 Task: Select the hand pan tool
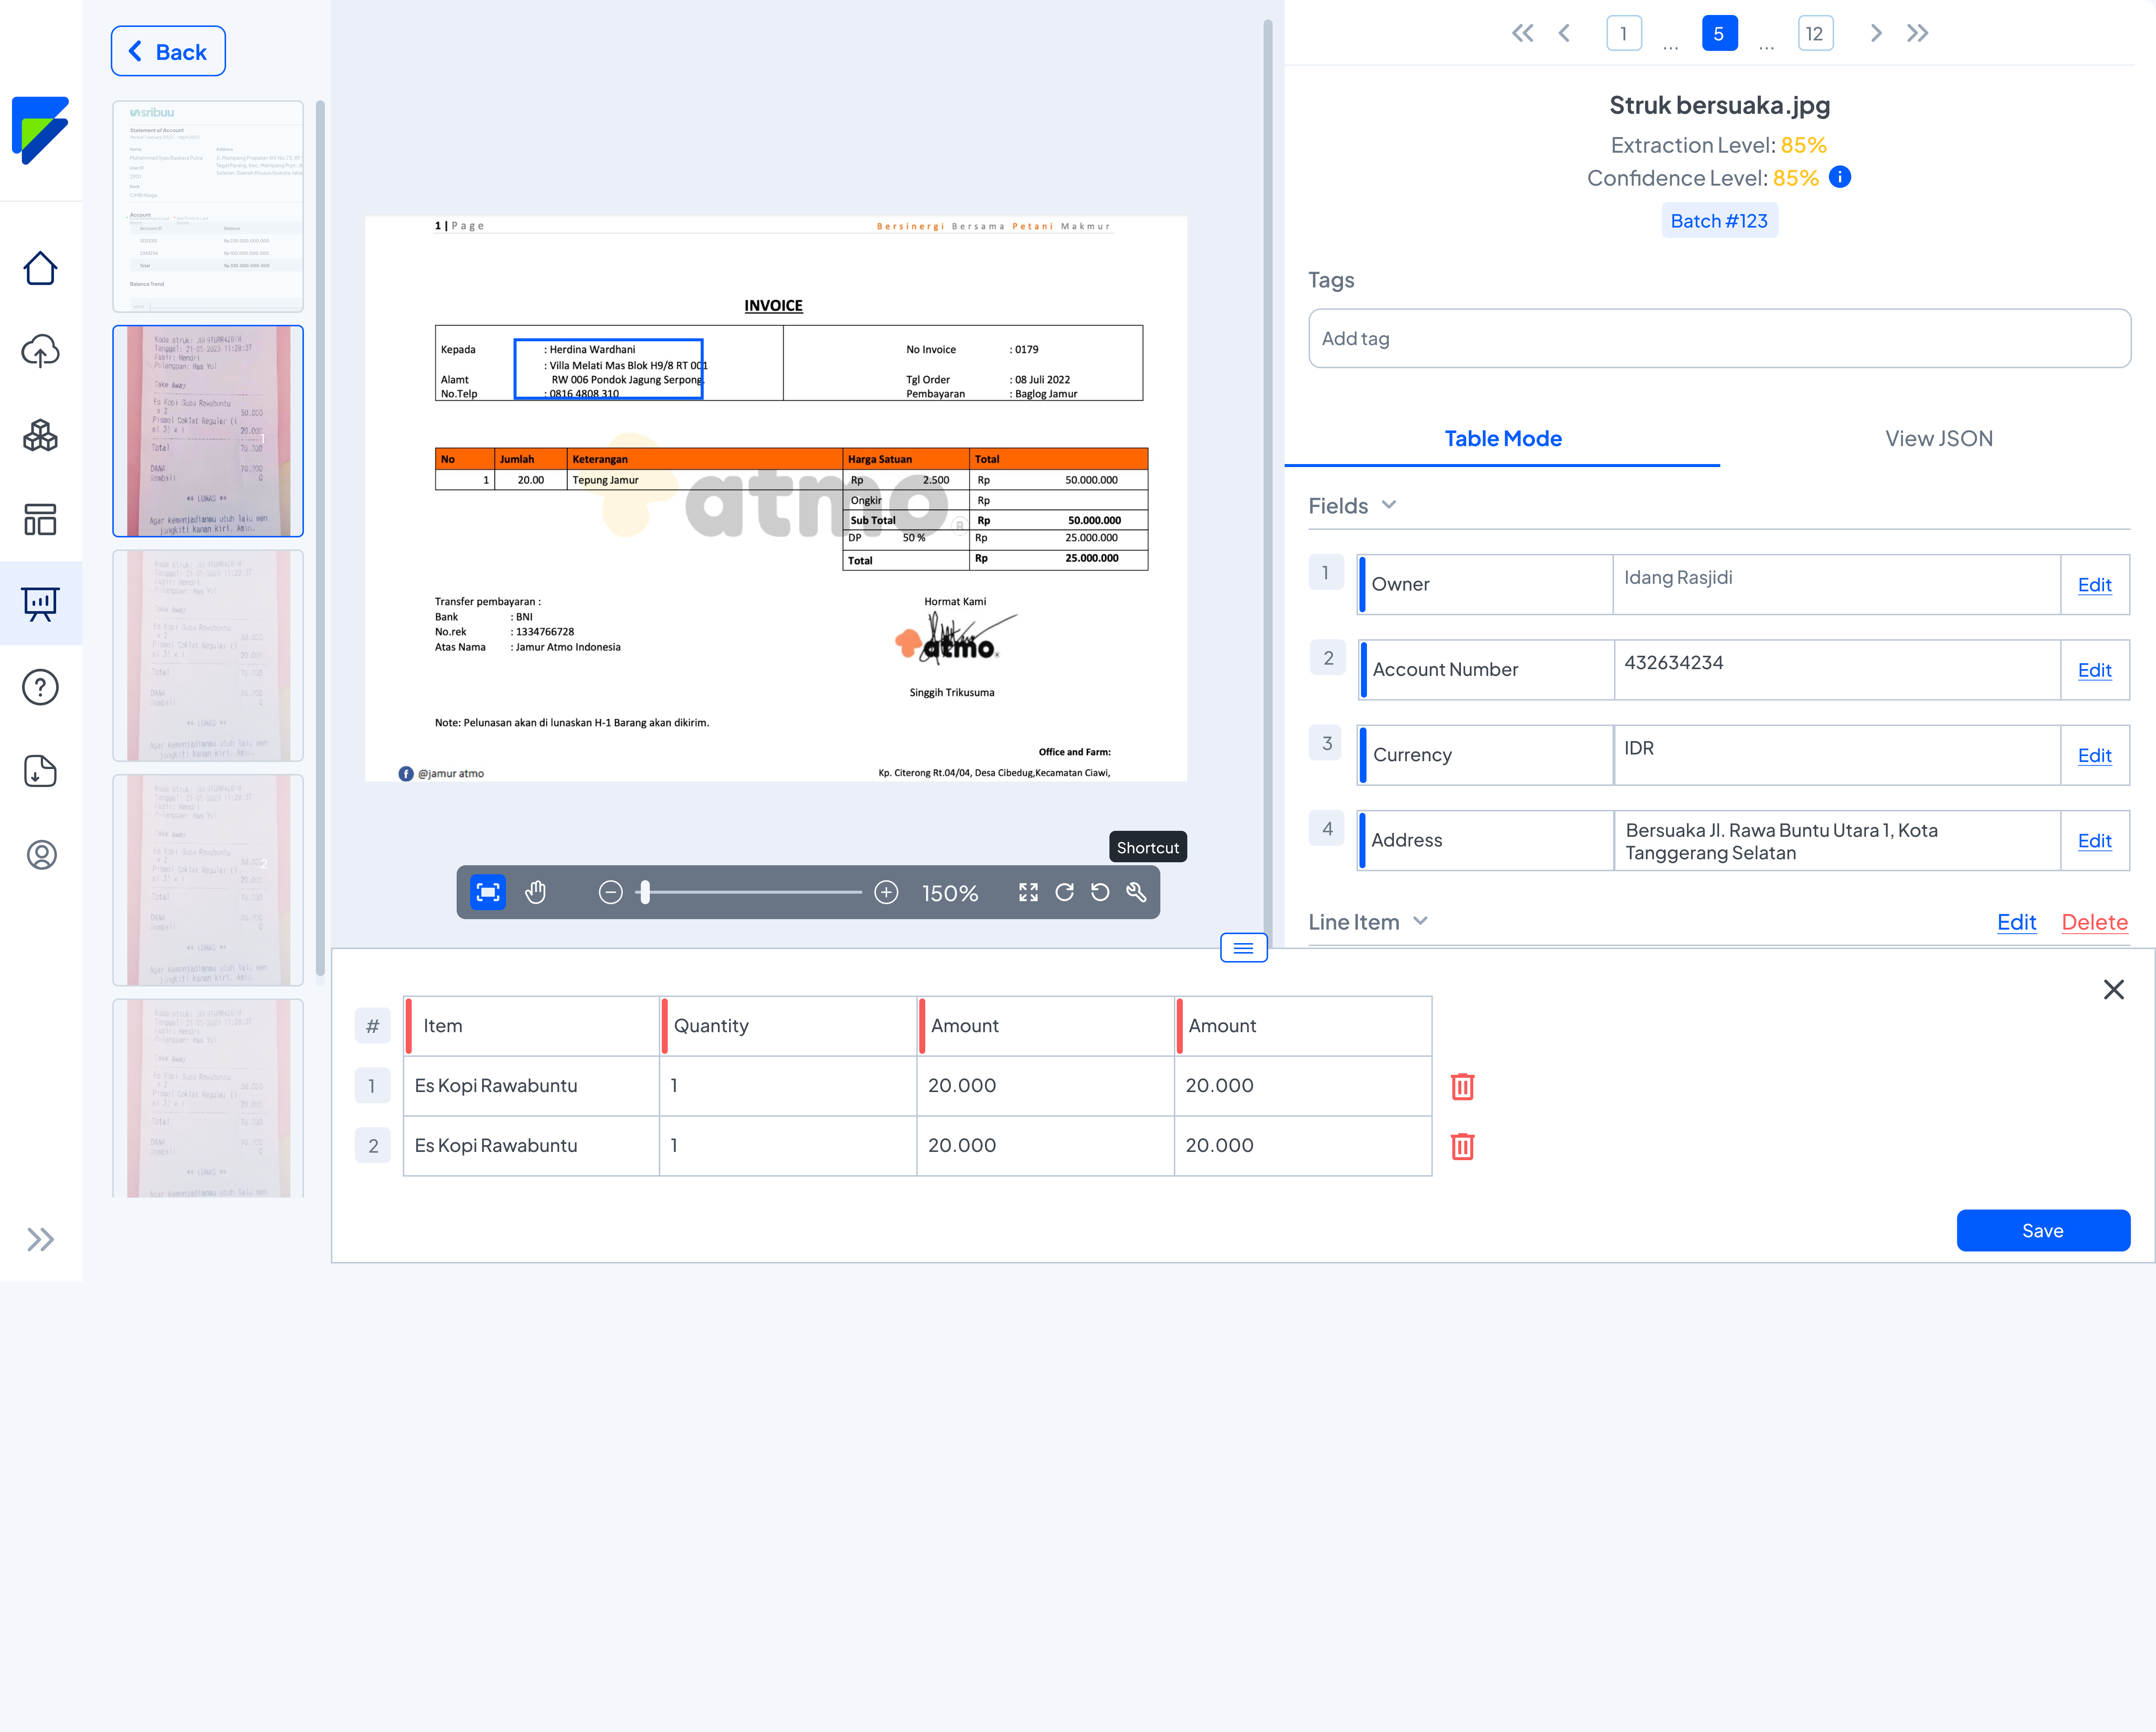[x=536, y=892]
